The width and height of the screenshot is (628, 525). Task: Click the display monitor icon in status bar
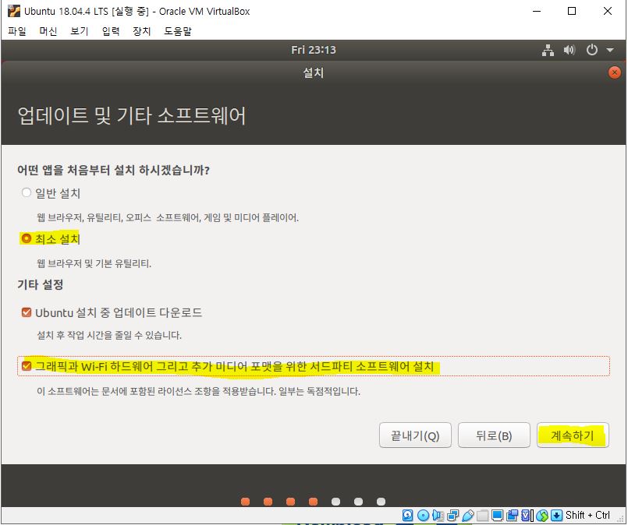pyautogui.click(x=497, y=516)
